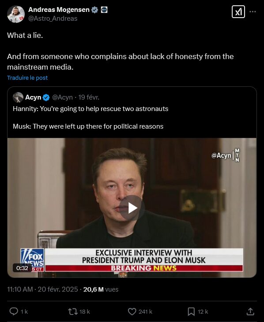Toggle the bookmark icon
Screen dimensions: 264x322
191,311
